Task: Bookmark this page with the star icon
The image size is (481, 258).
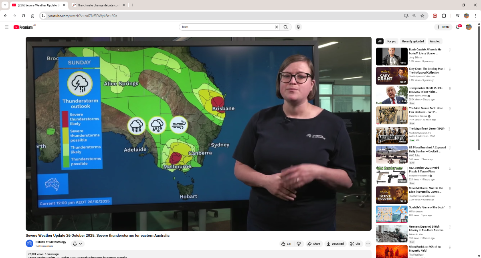Action: 422,16
